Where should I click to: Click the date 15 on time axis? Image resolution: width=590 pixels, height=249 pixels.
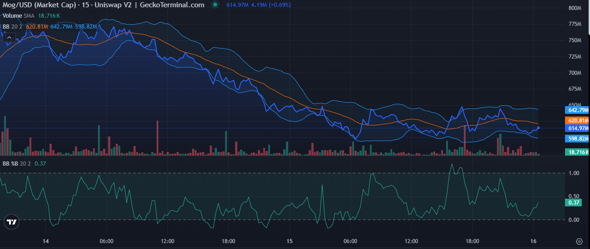click(290, 241)
